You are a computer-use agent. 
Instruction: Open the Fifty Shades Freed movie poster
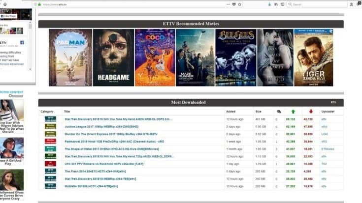[x=275, y=58]
